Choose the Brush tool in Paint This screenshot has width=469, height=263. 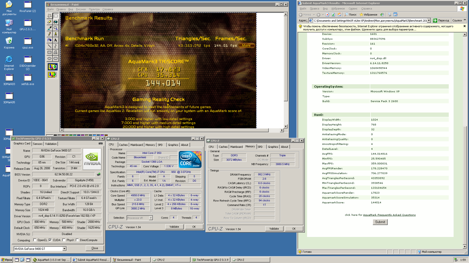[55, 34]
